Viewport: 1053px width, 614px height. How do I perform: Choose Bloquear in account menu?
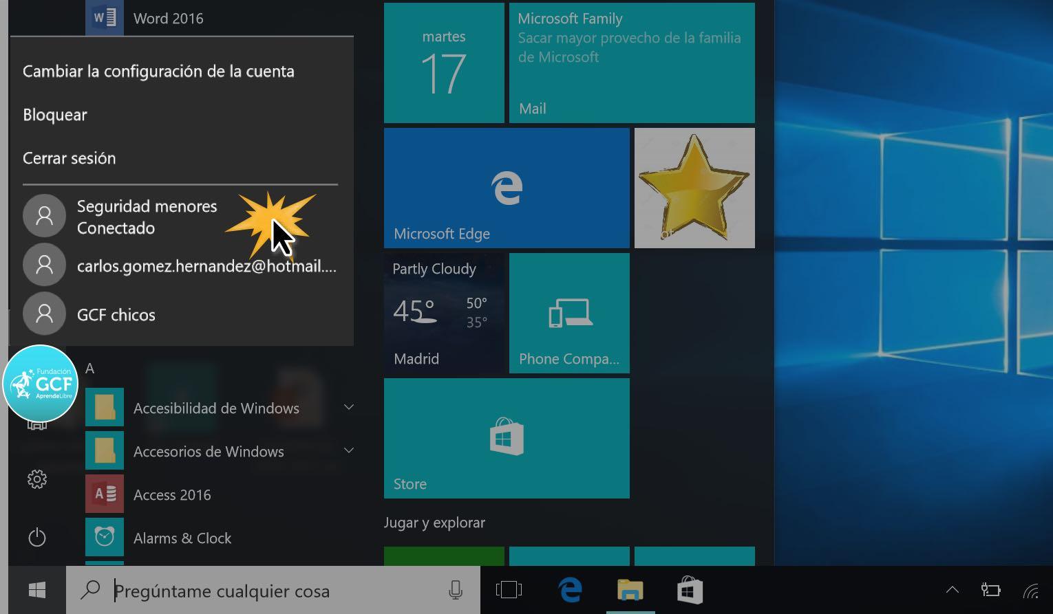coord(55,115)
